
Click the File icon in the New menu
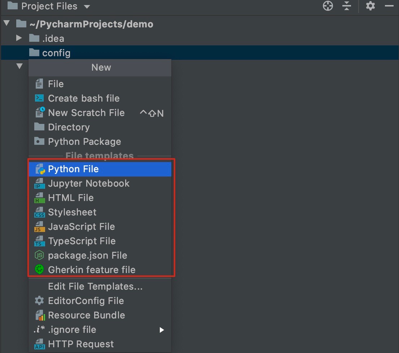(x=39, y=84)
